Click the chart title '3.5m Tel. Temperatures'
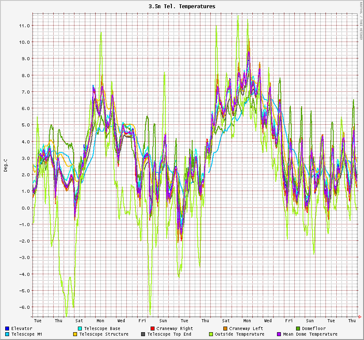364x340 pixels. (x=182, y=6)
